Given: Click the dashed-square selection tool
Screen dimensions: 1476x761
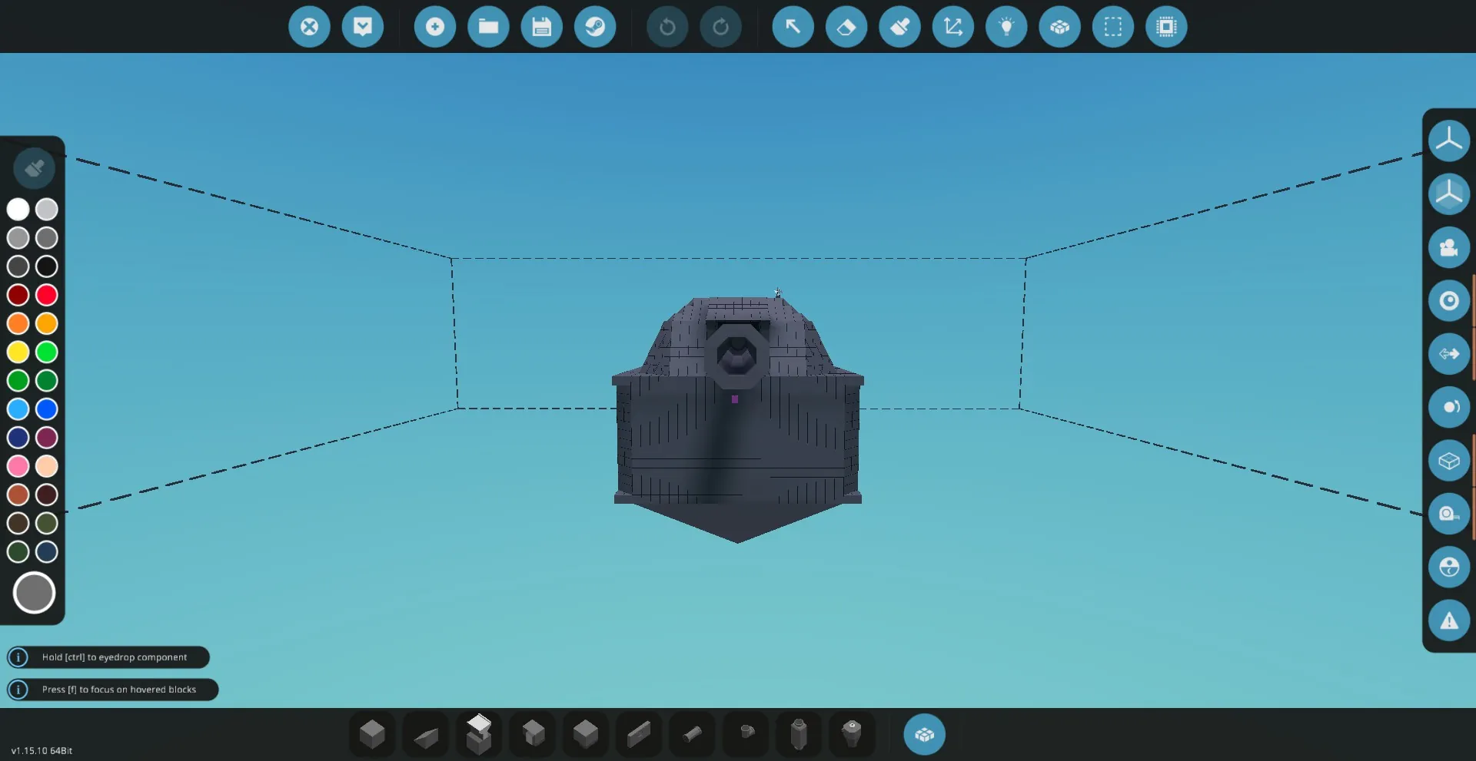Looking at the screenshot, I should click(1113, 27).
